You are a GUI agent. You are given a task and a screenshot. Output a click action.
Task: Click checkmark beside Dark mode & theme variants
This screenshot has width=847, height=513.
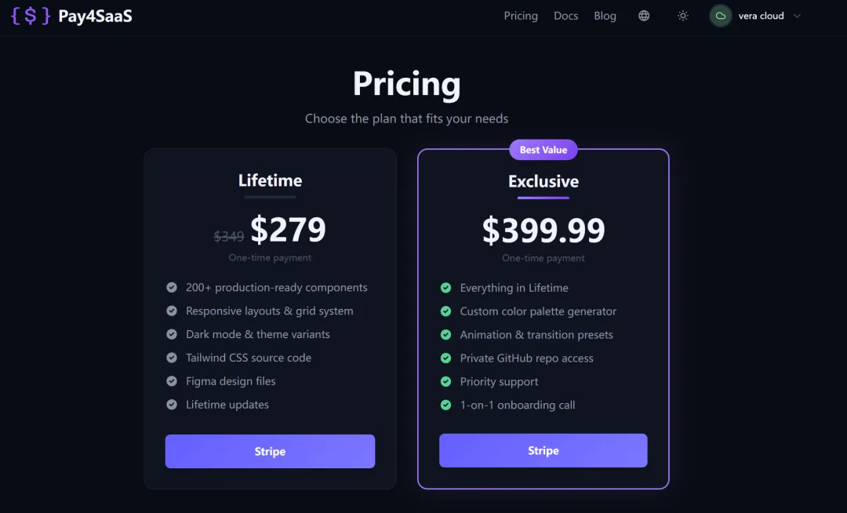point(172,334)
